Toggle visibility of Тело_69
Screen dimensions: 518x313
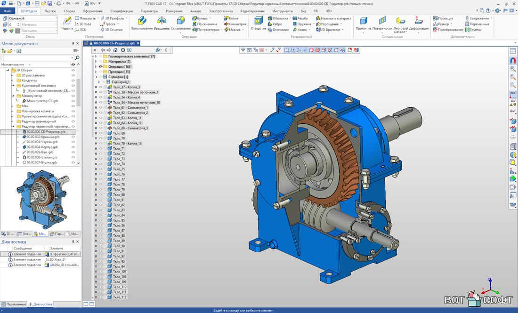point(101,133)
